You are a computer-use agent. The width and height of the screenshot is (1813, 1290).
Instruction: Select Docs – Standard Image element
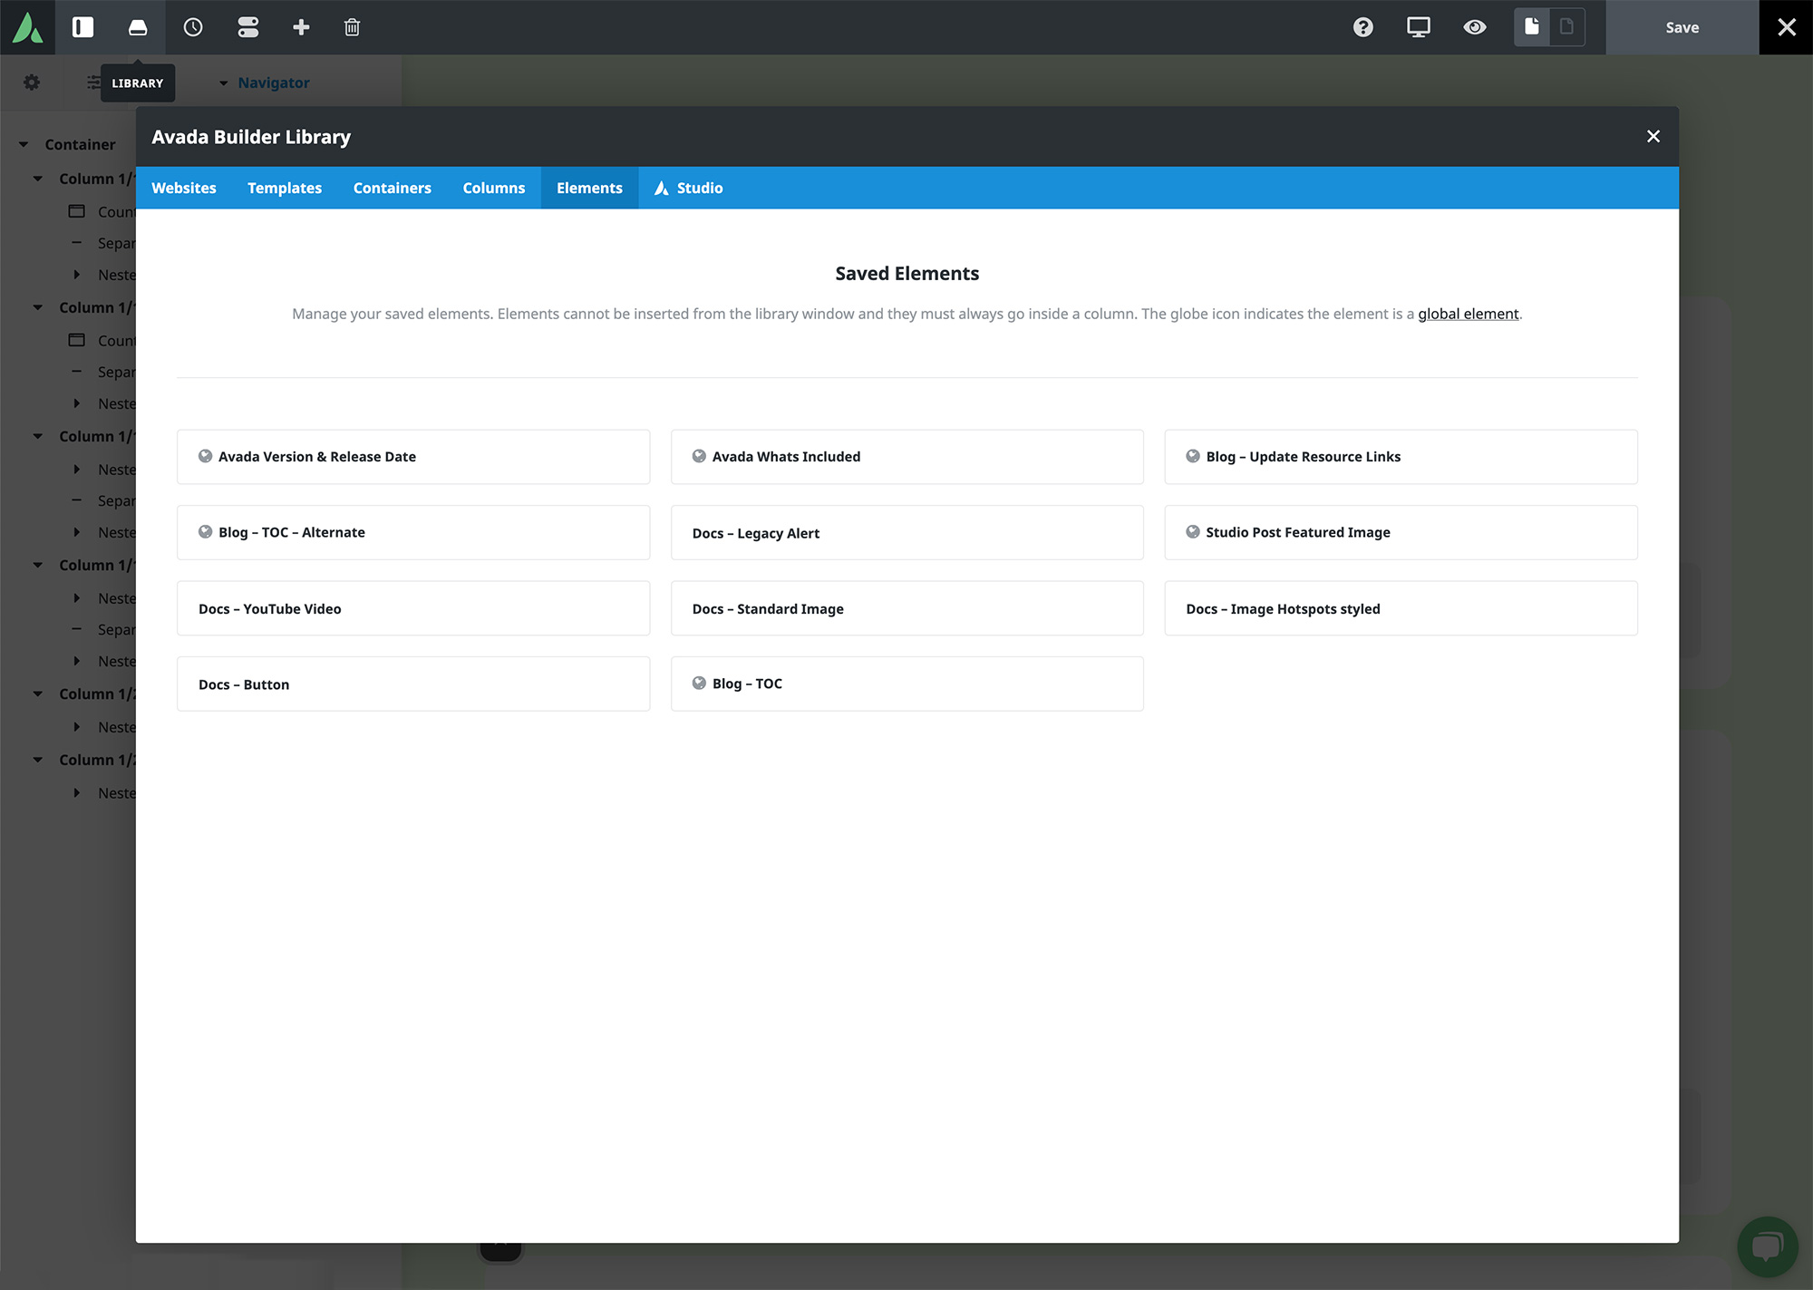pyautogui.click(x=907, y=608)
